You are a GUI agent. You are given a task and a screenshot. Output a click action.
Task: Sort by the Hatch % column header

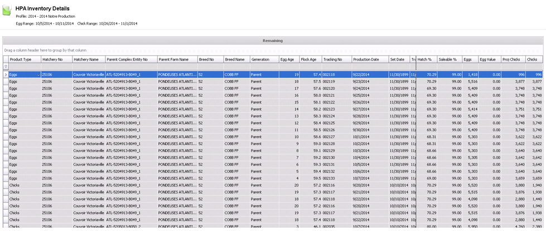click(427, 60)
